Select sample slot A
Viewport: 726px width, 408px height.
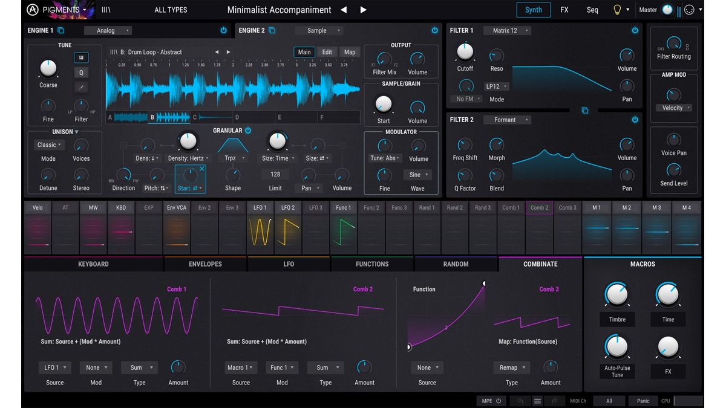coord(127,117)
